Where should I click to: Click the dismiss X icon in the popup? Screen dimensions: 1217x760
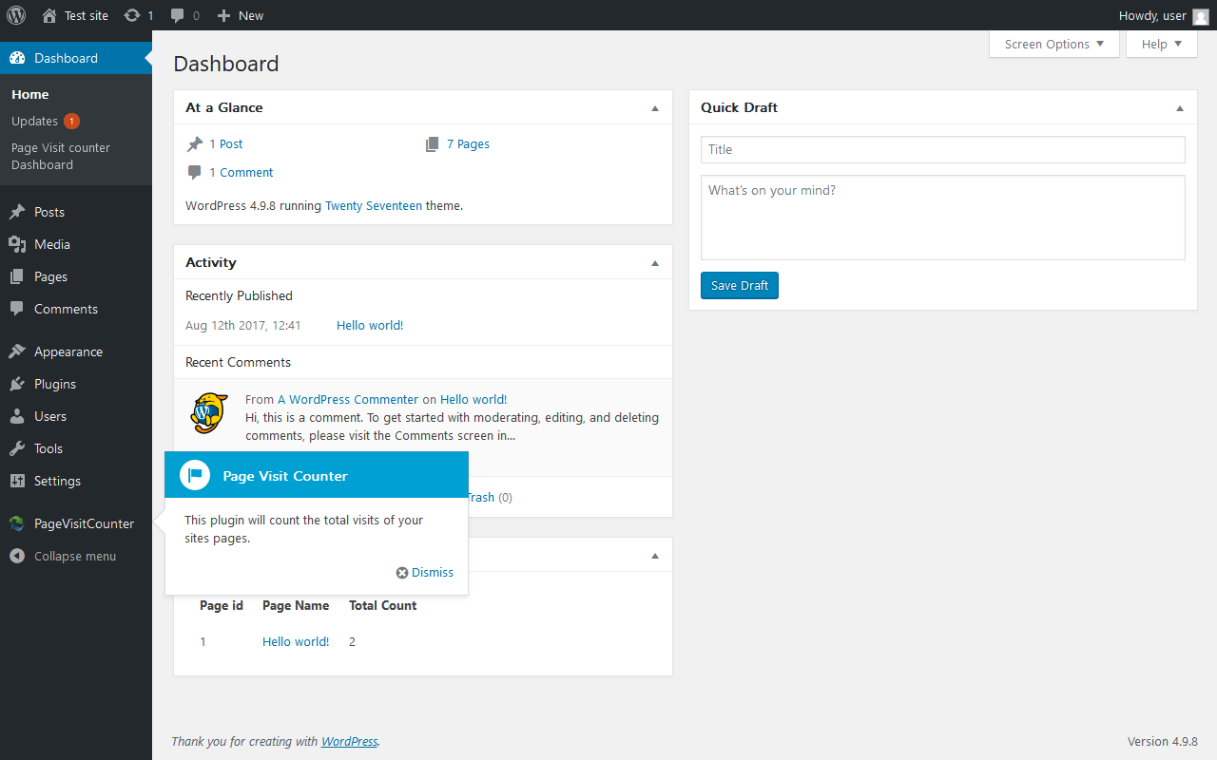point(402,573)
